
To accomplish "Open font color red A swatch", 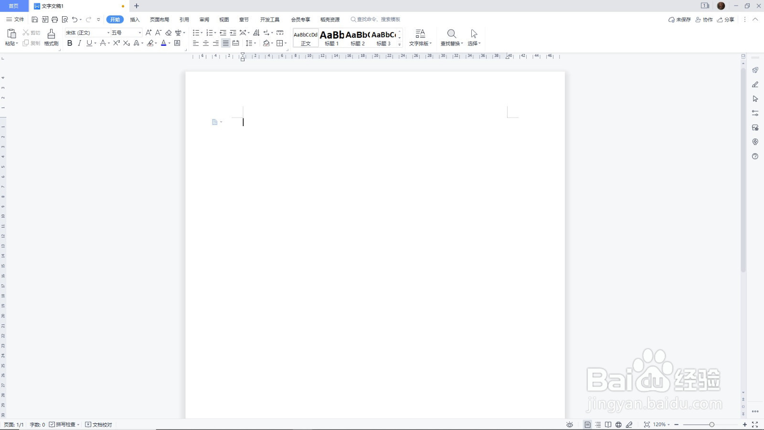I will (163, 43).
